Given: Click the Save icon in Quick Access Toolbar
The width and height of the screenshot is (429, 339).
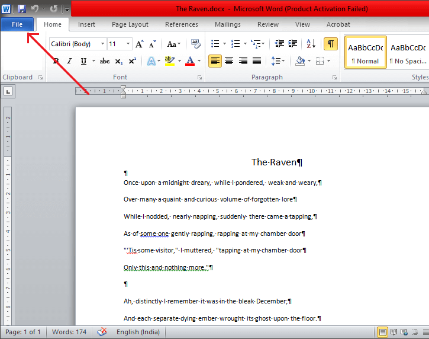Looking at the screenshot, I should [22, 9].
